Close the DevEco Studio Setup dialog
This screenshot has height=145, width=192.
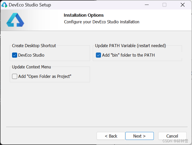[183, 5]
